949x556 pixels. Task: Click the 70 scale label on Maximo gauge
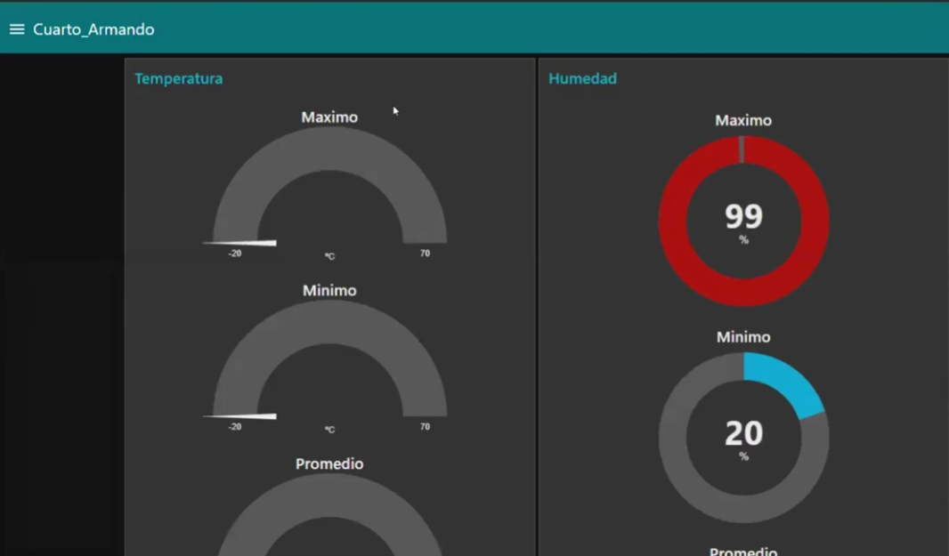[x=425, y=254]
